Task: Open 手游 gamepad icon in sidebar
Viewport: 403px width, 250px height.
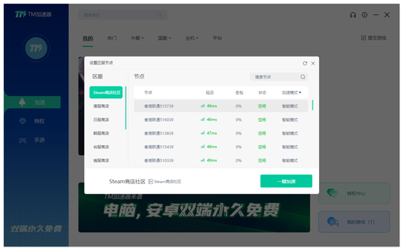Action: pos(23,140)
